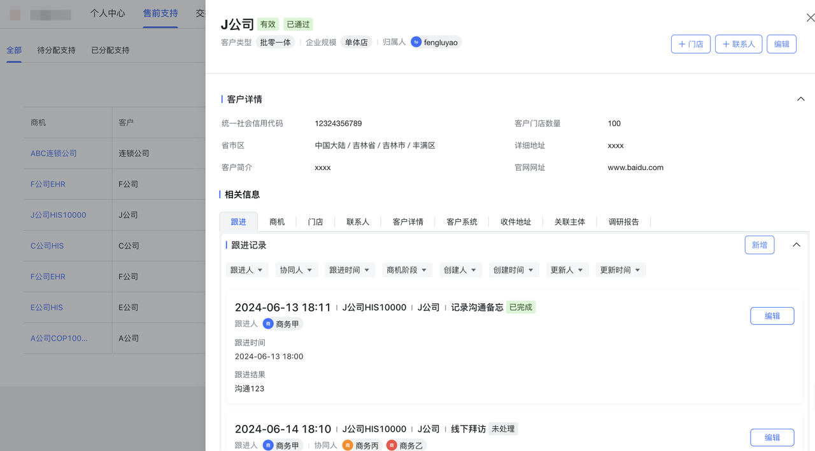Click 商务甲 avatar in first follow-up record
Viewport: 815px width, 451px height.
coord(268,324)
